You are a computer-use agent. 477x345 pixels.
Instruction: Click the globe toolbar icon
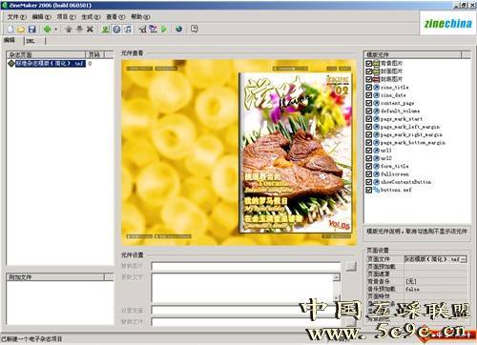[x=179, y=29]
